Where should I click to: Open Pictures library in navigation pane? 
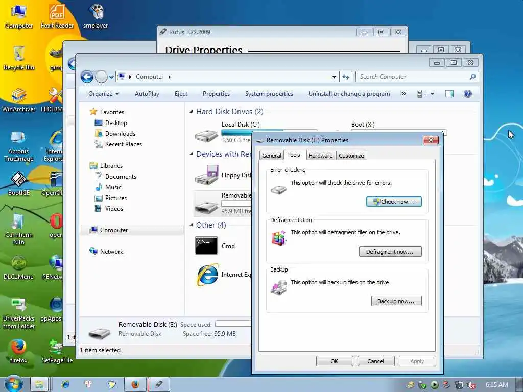click(x=111, y=198)
